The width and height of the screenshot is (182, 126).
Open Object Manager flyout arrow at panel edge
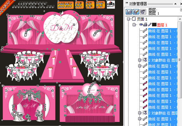tap(181, 10)
